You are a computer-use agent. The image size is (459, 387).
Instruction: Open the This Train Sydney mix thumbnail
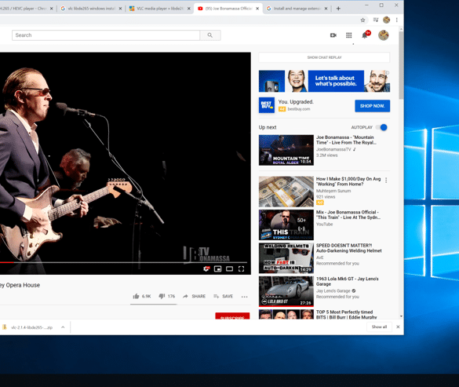286,225
